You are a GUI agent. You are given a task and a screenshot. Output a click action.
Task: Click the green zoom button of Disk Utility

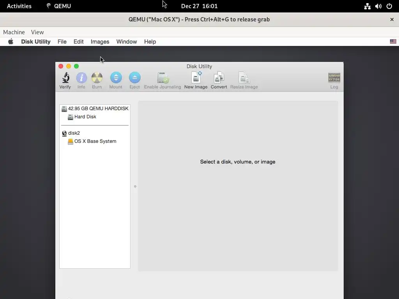[x=76, y=66]
